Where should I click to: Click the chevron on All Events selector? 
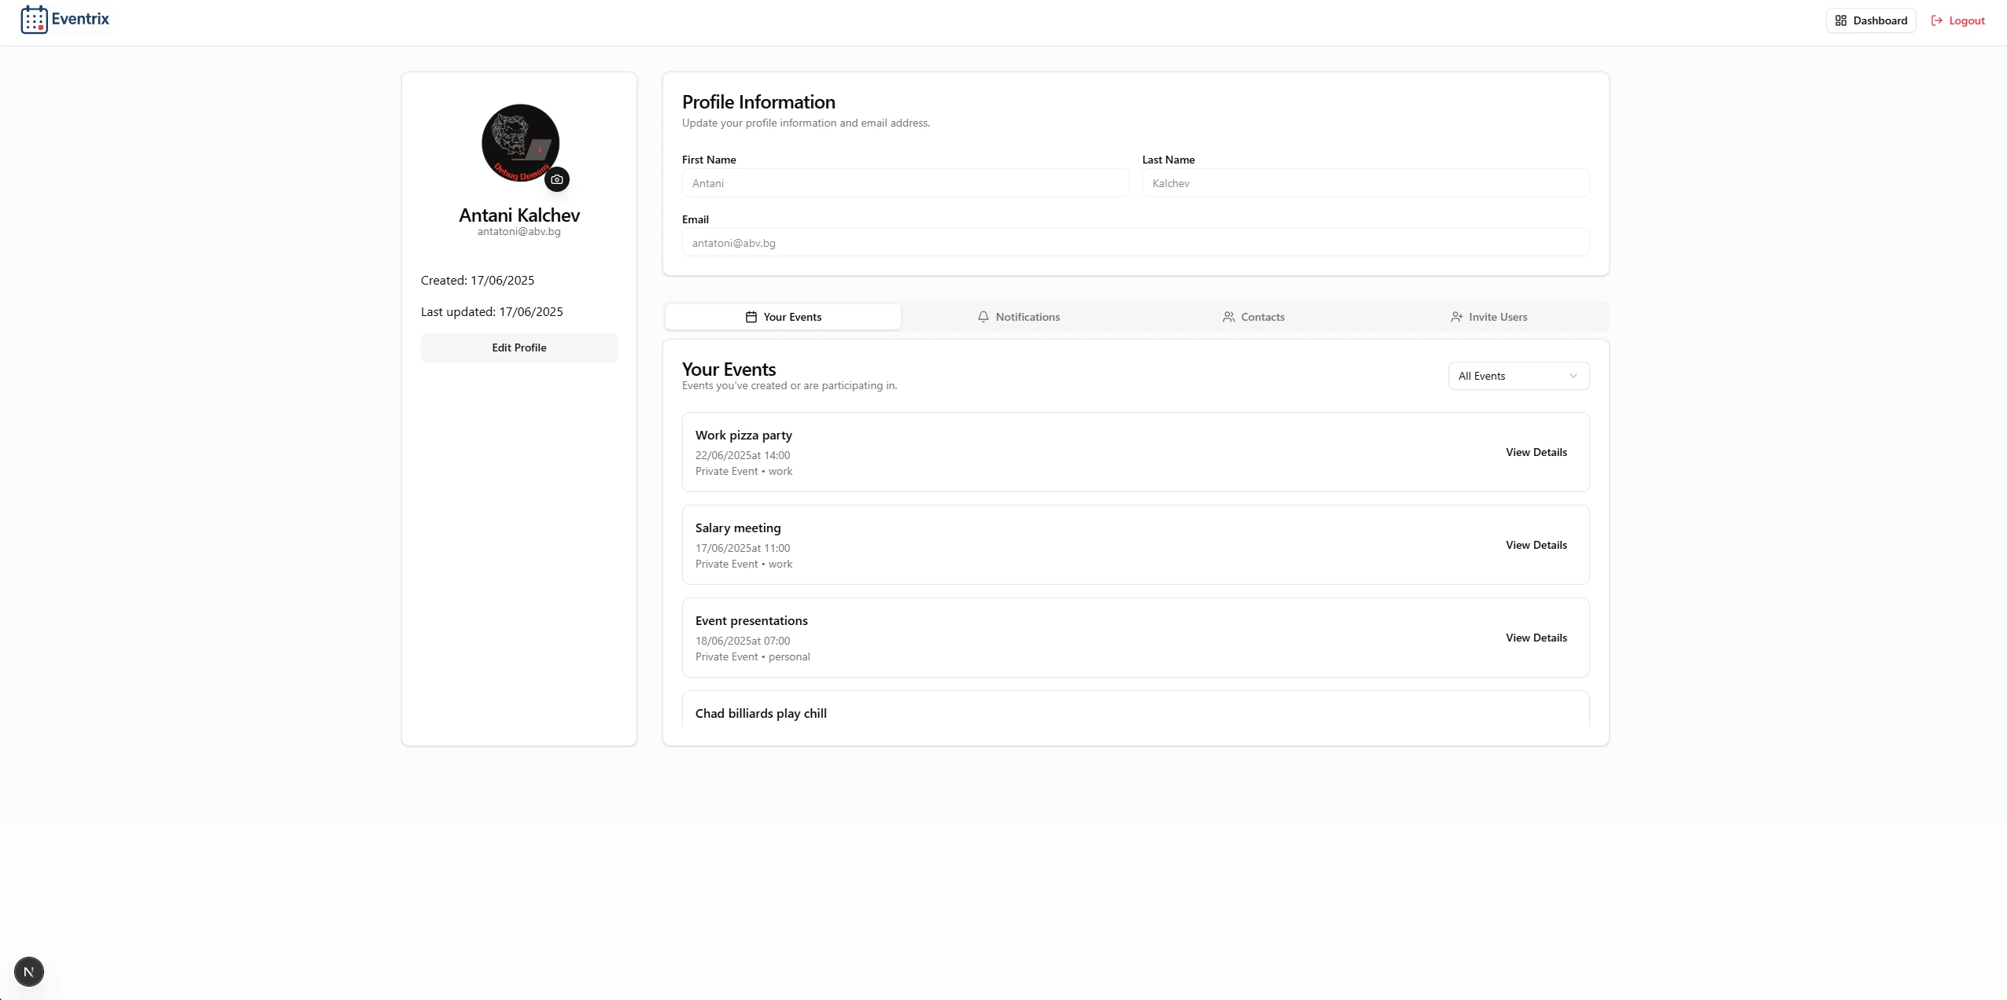[x=1573, y=376]
